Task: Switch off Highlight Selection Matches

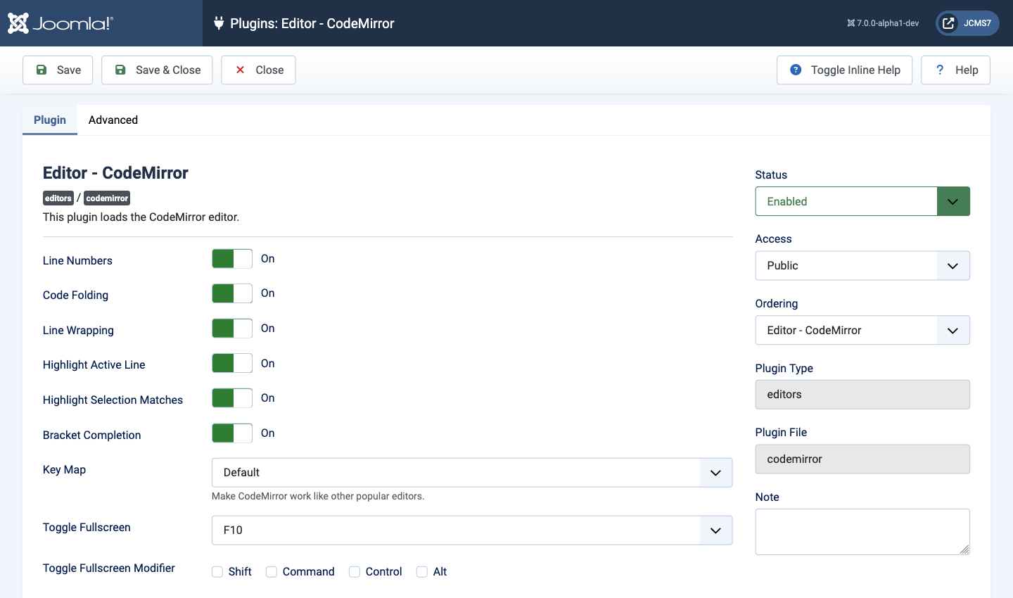Action: pos(232,398)
